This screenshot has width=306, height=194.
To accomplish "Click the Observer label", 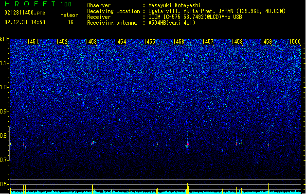I will pyautogui.click(x=99, y=5).
